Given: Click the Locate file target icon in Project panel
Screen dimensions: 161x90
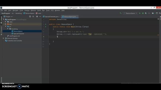Looking at the screenshot, I should (x=30, y=16).
